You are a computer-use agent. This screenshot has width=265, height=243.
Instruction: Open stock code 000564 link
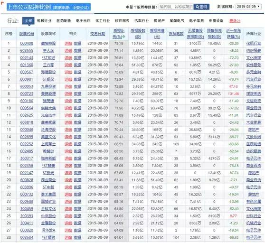[27, 108]
